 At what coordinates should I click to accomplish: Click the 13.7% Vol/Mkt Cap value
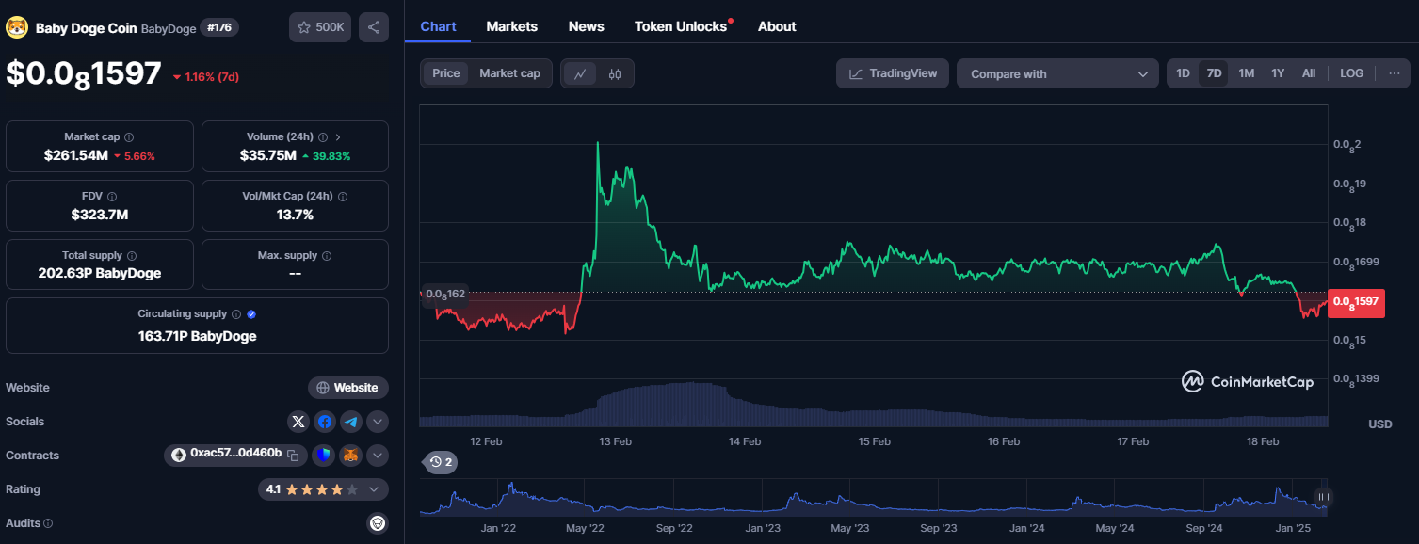coord(295,215)
